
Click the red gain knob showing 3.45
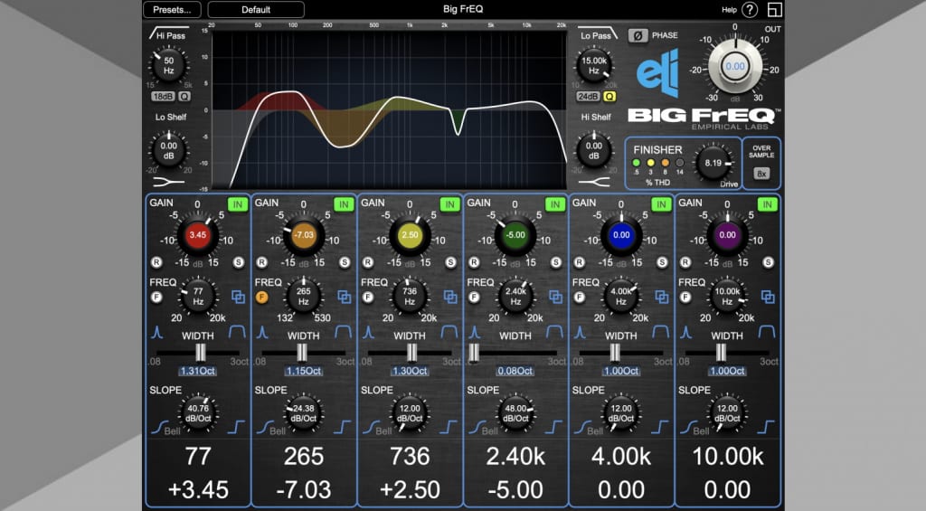(x=197, y=235)
